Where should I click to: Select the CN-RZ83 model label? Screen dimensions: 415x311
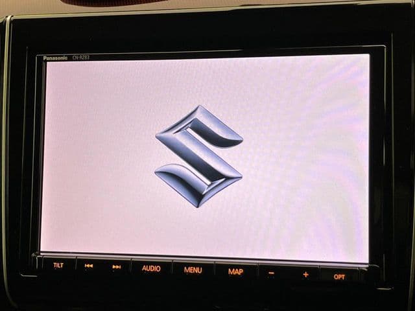tap(81, 57)
